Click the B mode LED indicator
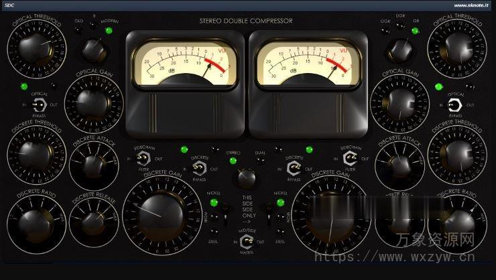 93,25
